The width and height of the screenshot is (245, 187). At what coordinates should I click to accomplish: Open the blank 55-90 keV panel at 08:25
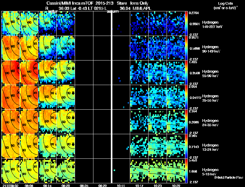pyautogui.click(x=84, y=73)
